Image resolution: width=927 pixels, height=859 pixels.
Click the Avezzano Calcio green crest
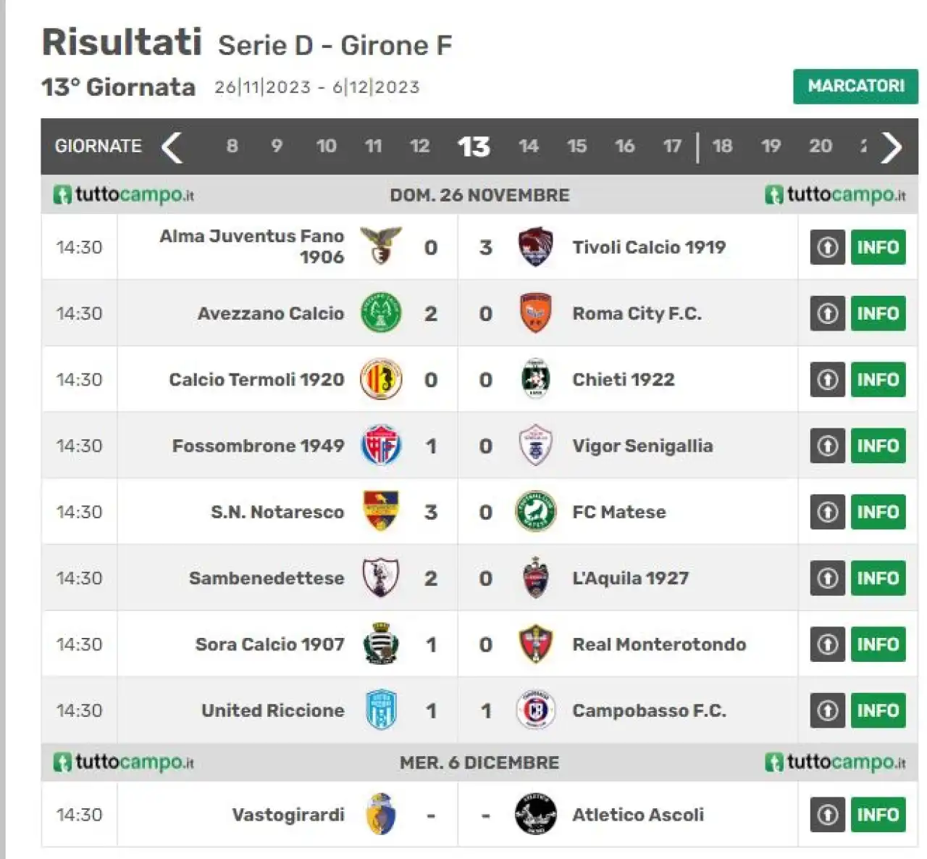tap(381, 313)
